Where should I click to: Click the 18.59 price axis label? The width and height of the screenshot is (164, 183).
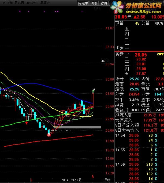110,141
